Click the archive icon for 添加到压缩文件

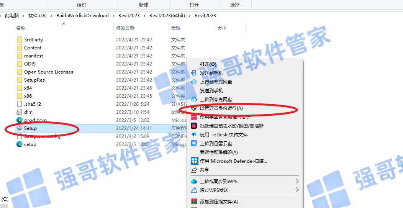click(194, 201)
